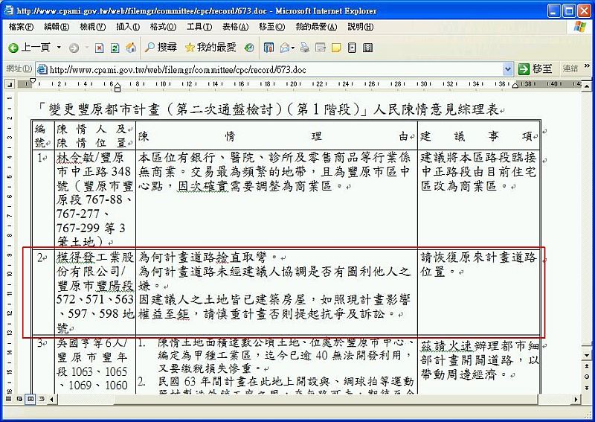Open the 移至(G) menu
Screen dimensions: 595x422
pos(271,27)
